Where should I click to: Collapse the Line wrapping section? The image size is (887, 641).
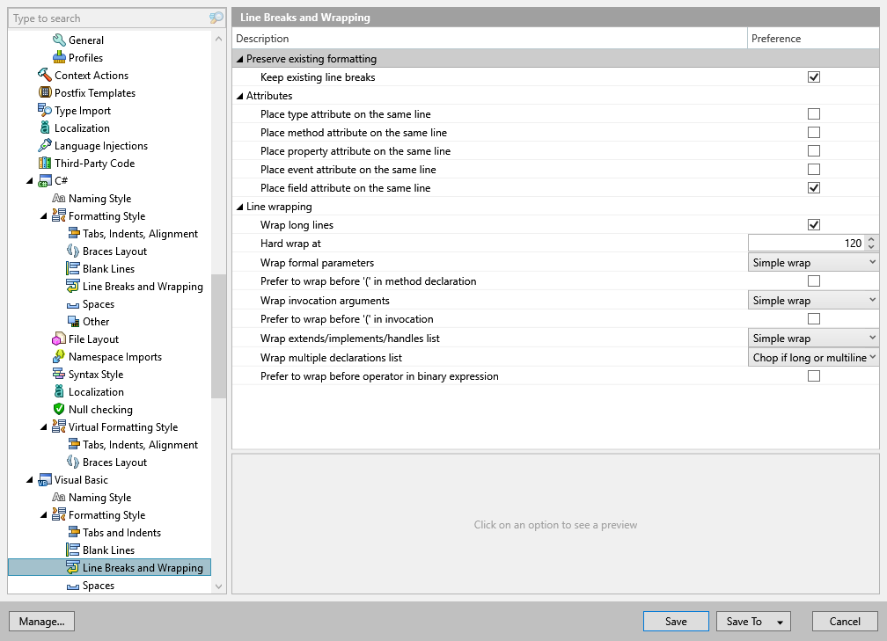(240, 207)
